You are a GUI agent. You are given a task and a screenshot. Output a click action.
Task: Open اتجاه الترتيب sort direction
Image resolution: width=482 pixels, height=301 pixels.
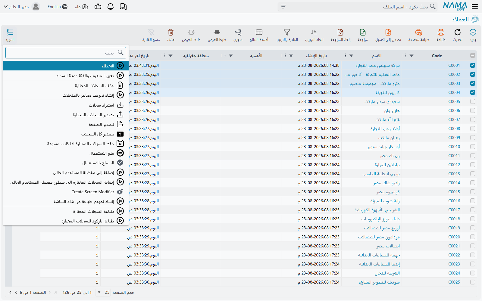pyautogui.click(x=314, y=32)
